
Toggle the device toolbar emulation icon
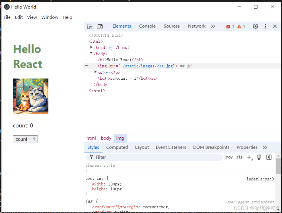tap(100, 26)
